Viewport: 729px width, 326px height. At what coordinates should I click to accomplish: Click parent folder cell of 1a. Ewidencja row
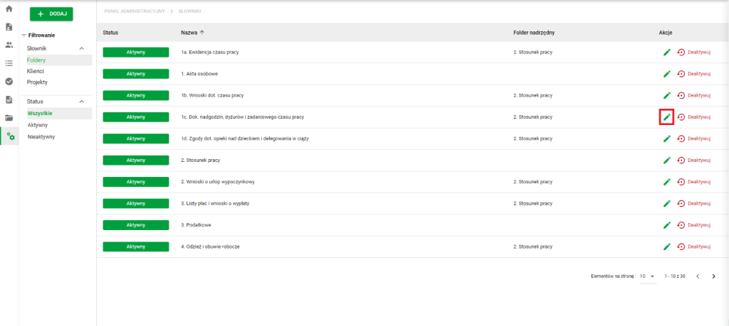click(x=533, y=53)
